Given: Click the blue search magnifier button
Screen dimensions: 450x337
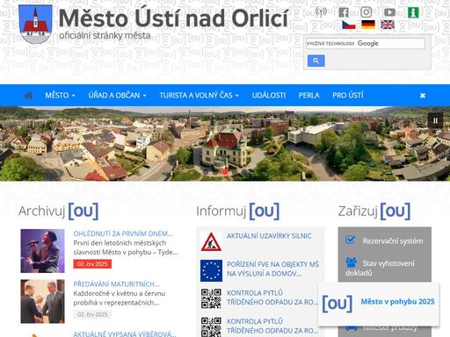Looking at the screenshot, I should 316,61.
